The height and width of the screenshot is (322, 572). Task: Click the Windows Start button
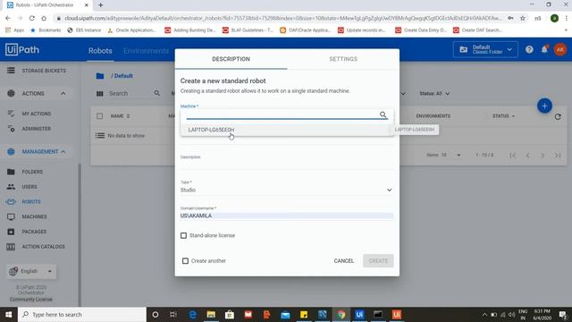tap(8, 314)
